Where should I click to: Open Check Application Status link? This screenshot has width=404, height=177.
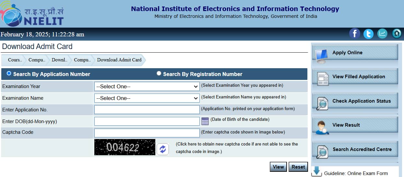tap(362, 101)
